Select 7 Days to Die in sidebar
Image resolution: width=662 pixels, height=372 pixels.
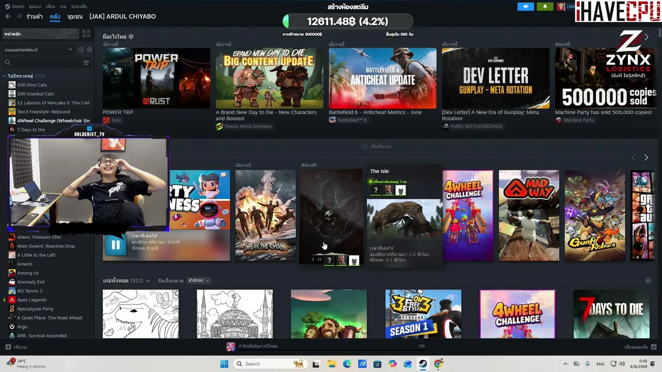(31, 130)
